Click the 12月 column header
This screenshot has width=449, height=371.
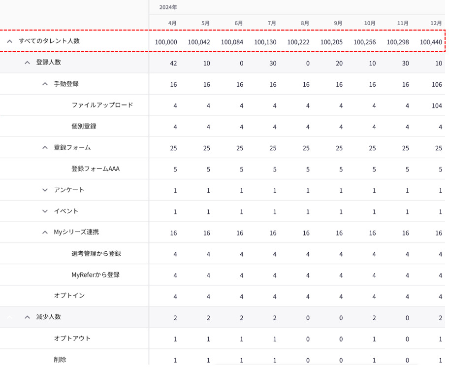(x=436, y=23)
